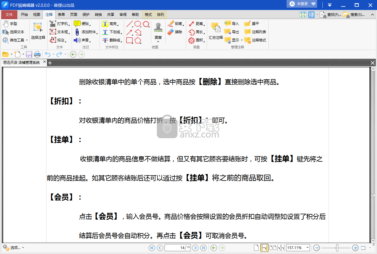Insert a sound annotation (声音)
Screen dimensions: 377x254
click(x=82, y=40)
